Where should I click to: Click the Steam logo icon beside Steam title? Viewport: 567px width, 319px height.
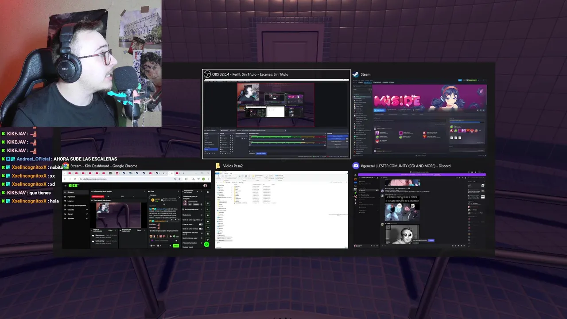[x=356, y=74]
